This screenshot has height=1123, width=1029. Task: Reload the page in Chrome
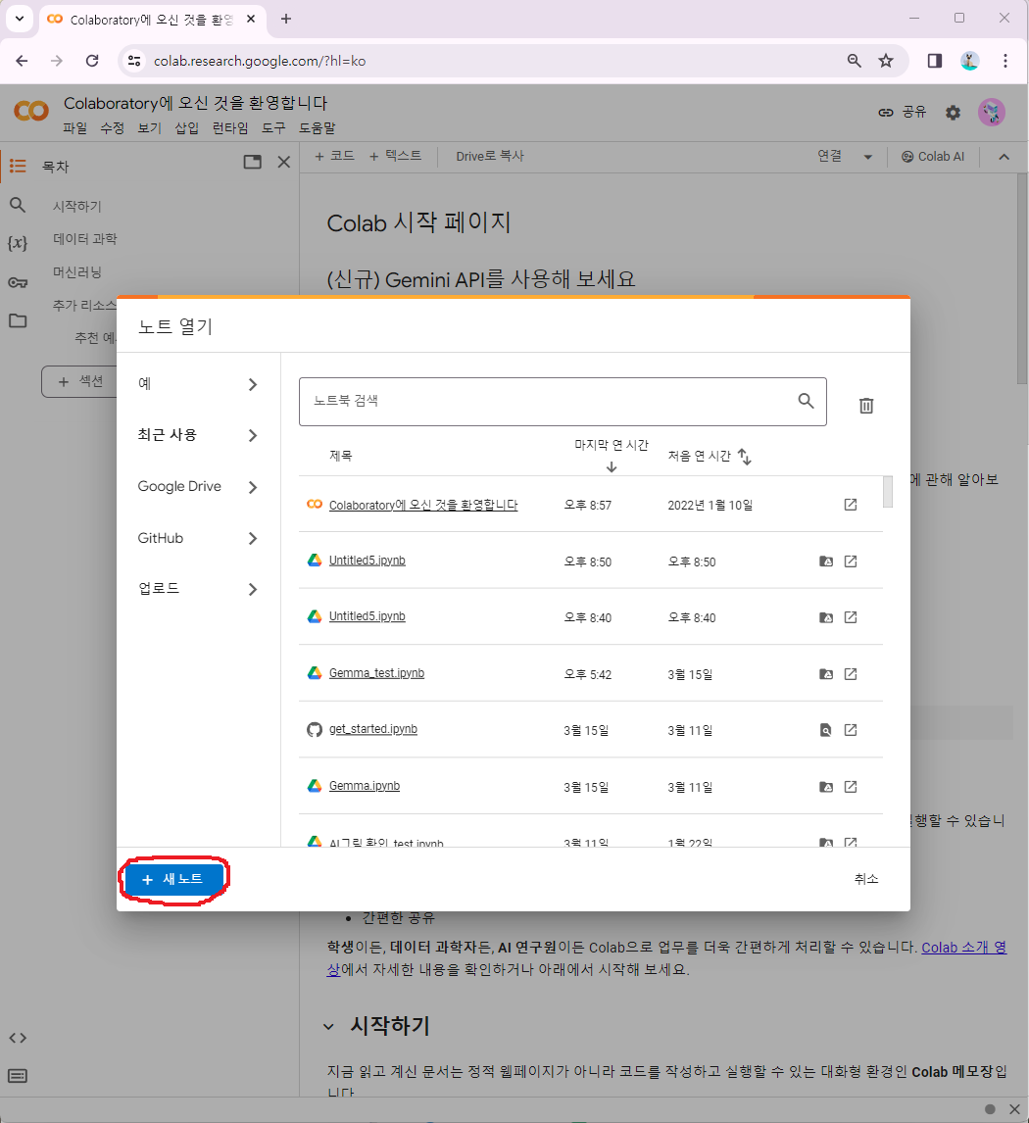click(x=92, y=61)
